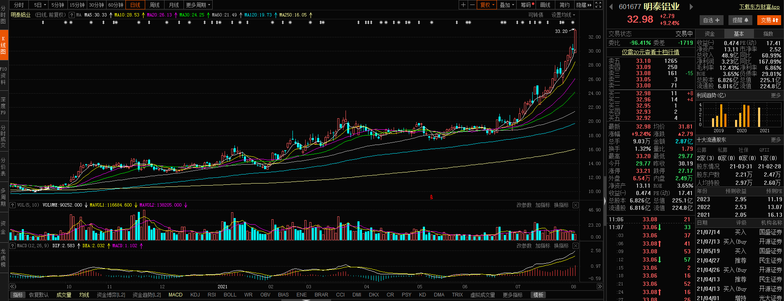Open the 设置均线 dropdown
The height and width of the screenshot is (301, 784).
pyautogui.click(x=563, y=15)
